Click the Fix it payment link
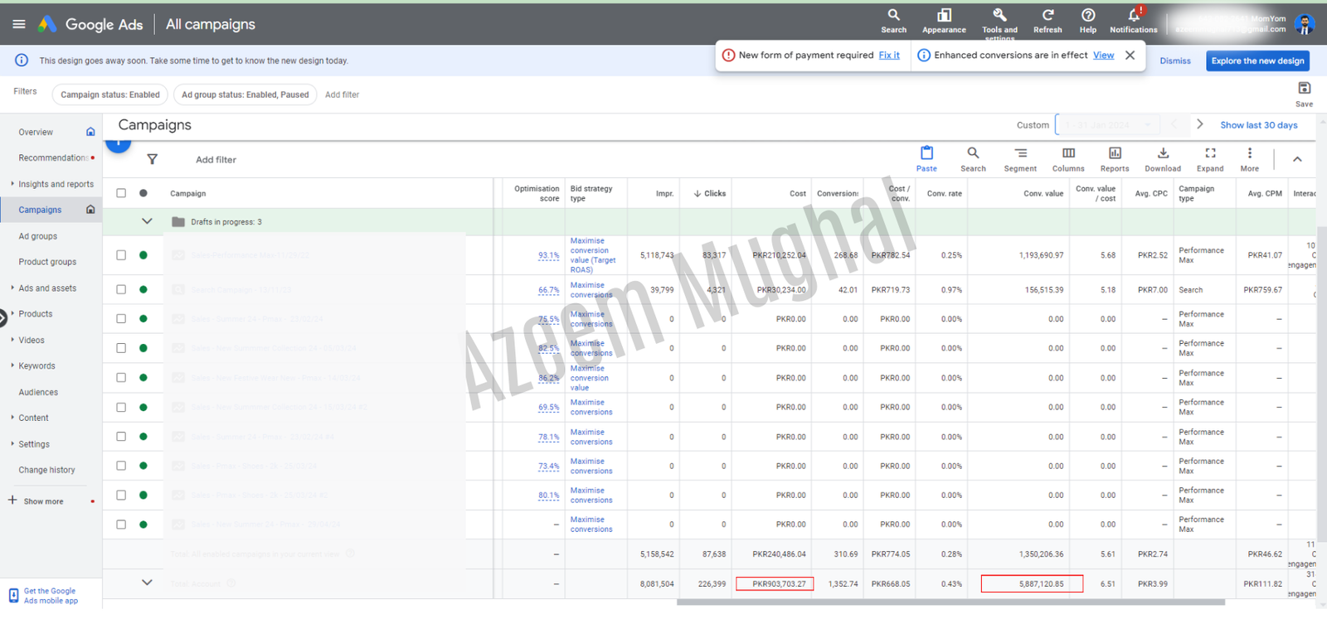This screenshot has width=1327, height=619. point(889,56)
